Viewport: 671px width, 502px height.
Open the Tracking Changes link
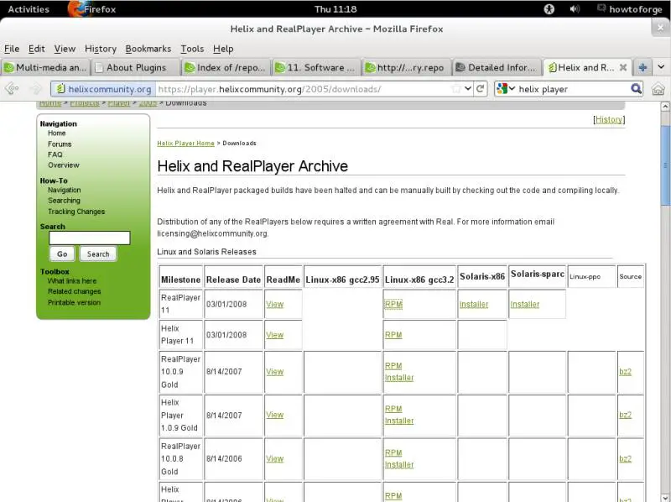76,212
